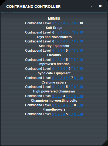Set Firearms contraband level to 0
Image resolution: width=108 pixels, height=146 pixels.
53,60
